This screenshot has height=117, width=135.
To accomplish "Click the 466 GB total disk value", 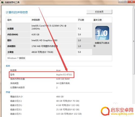I will pyautogui.click(x=60, y=97).
